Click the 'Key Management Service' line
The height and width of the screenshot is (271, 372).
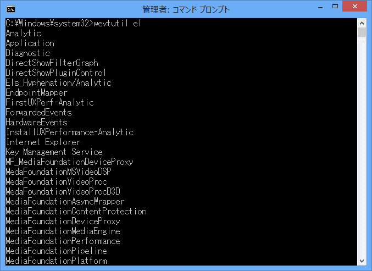pos(54,152)
